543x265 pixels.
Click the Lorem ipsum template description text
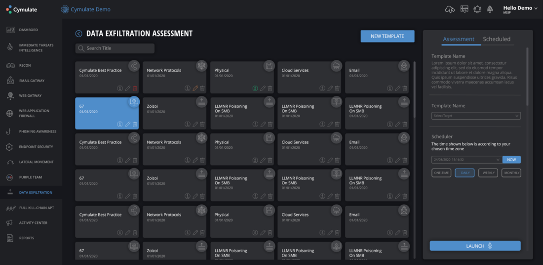[x=475, y=75]
